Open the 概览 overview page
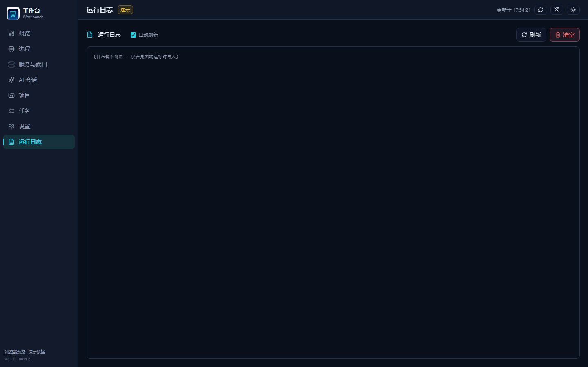Image resolution: width=588 pixels, height=367 pixels. 39,33
